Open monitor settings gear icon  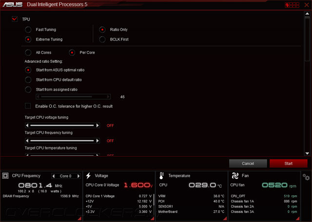coord(306,177)
